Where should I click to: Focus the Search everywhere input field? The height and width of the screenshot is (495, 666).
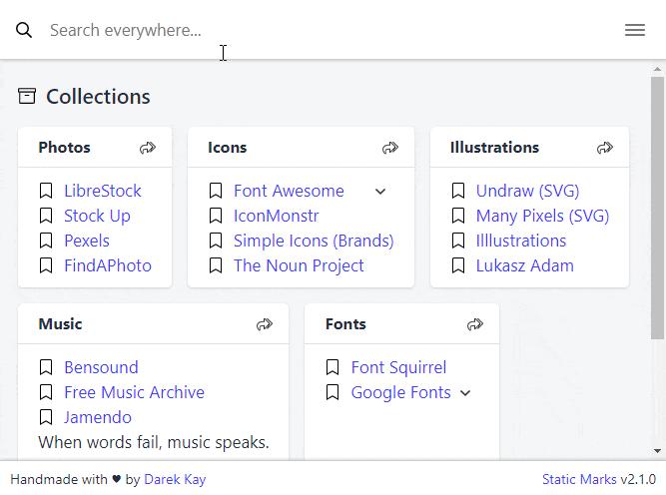pyautogui.click(x=300, y=30)
